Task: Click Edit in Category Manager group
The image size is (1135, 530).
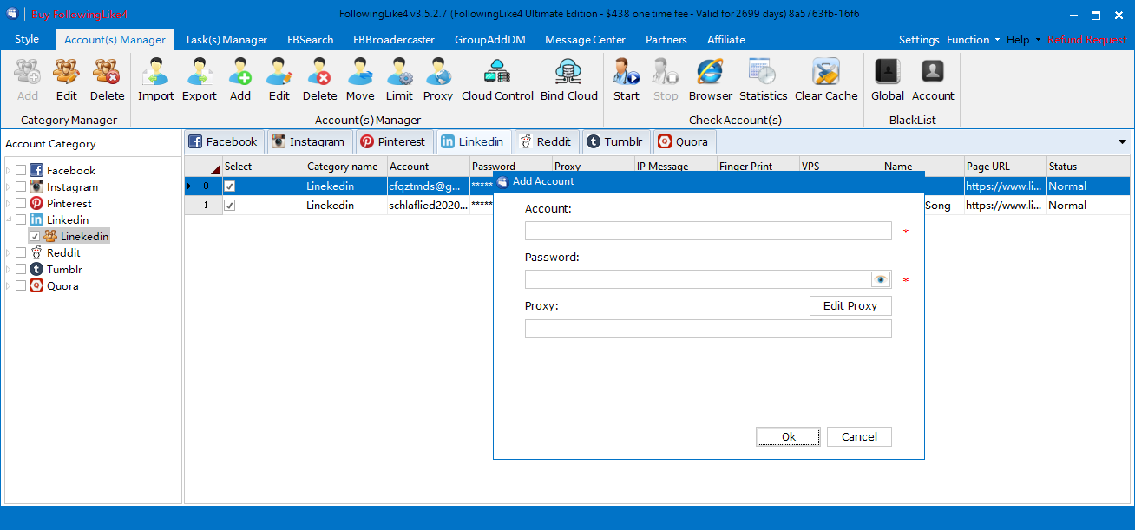Action: [66, 80]
